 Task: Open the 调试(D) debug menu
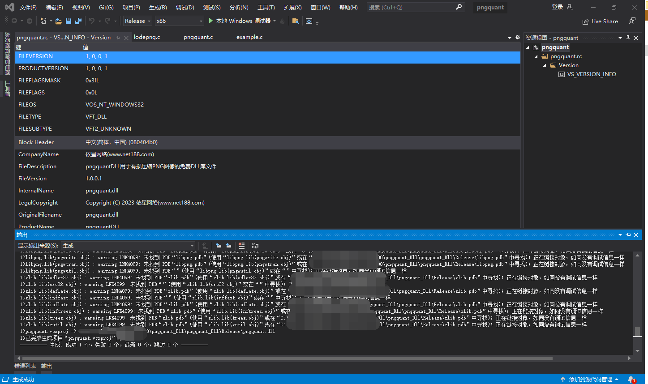tap(185, 7)
